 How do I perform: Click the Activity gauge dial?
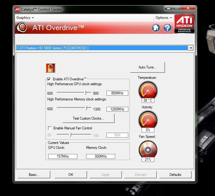click(x=148, y=120)
